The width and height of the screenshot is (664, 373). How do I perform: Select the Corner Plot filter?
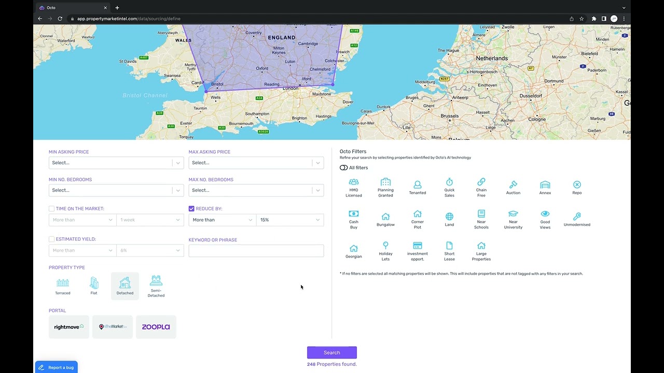tap(418, 220)
